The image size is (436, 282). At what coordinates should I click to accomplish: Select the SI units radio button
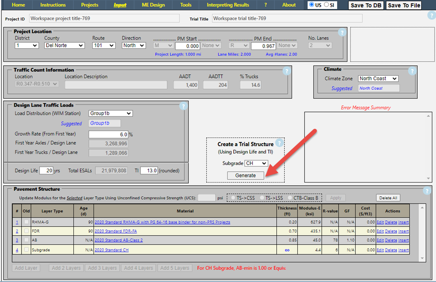click(x=327, y=5)
